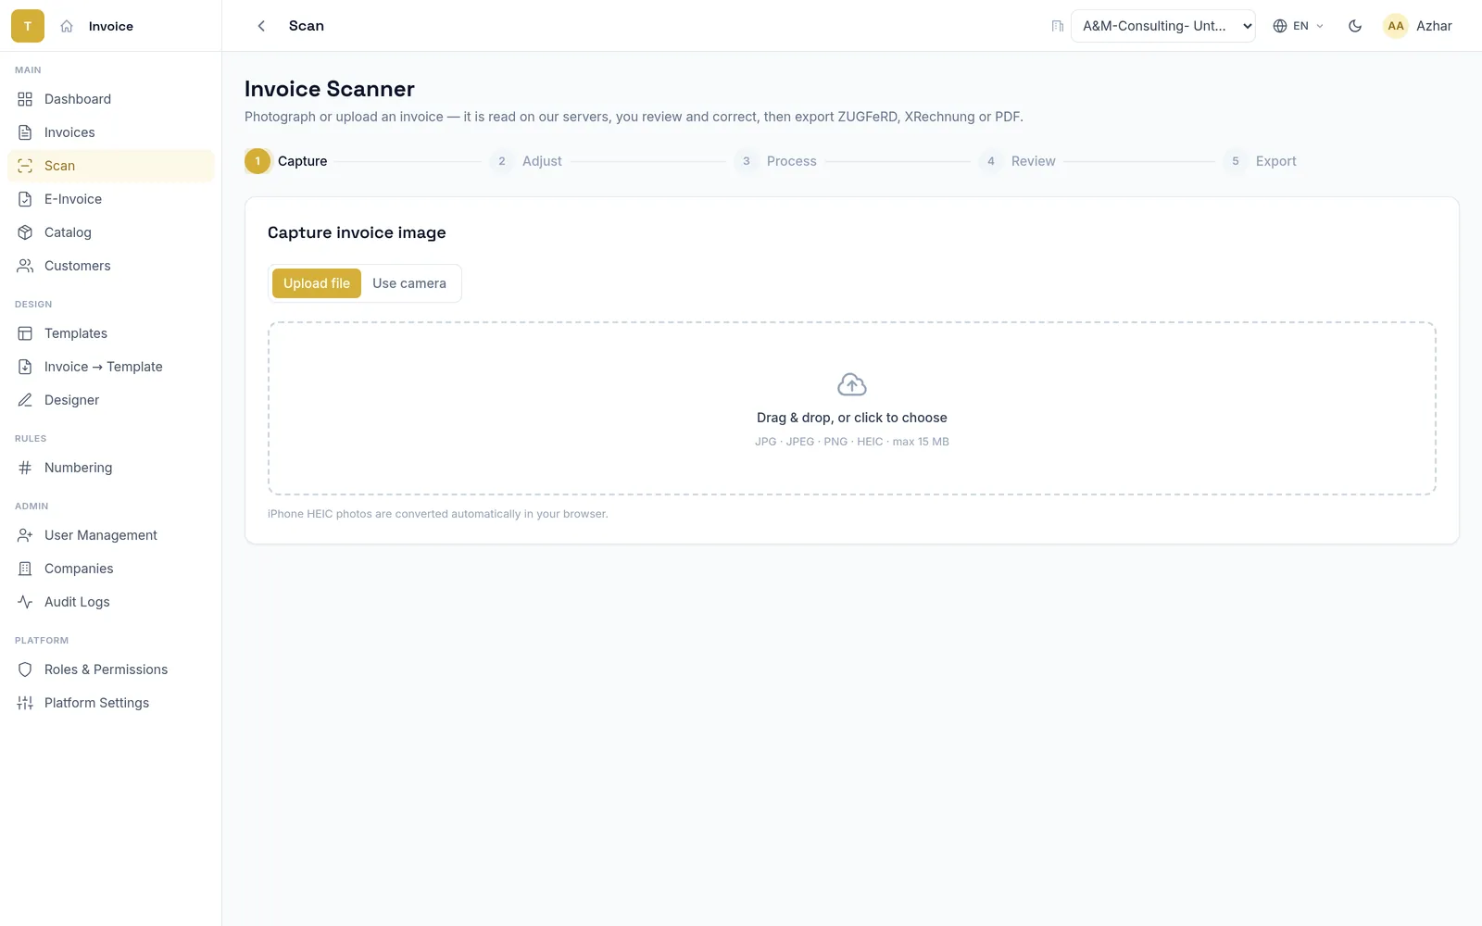
Task: Click the drag & drop upload area
Action: tap(852, 408)
